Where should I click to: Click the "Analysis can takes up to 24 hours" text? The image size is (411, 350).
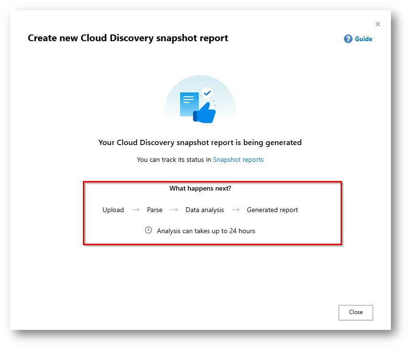click(x=206, y=231)
